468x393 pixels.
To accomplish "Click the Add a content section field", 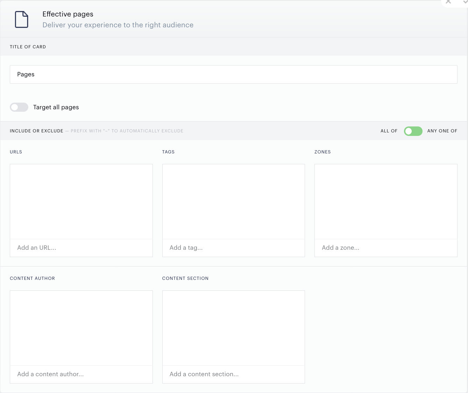I will point(234,374).
